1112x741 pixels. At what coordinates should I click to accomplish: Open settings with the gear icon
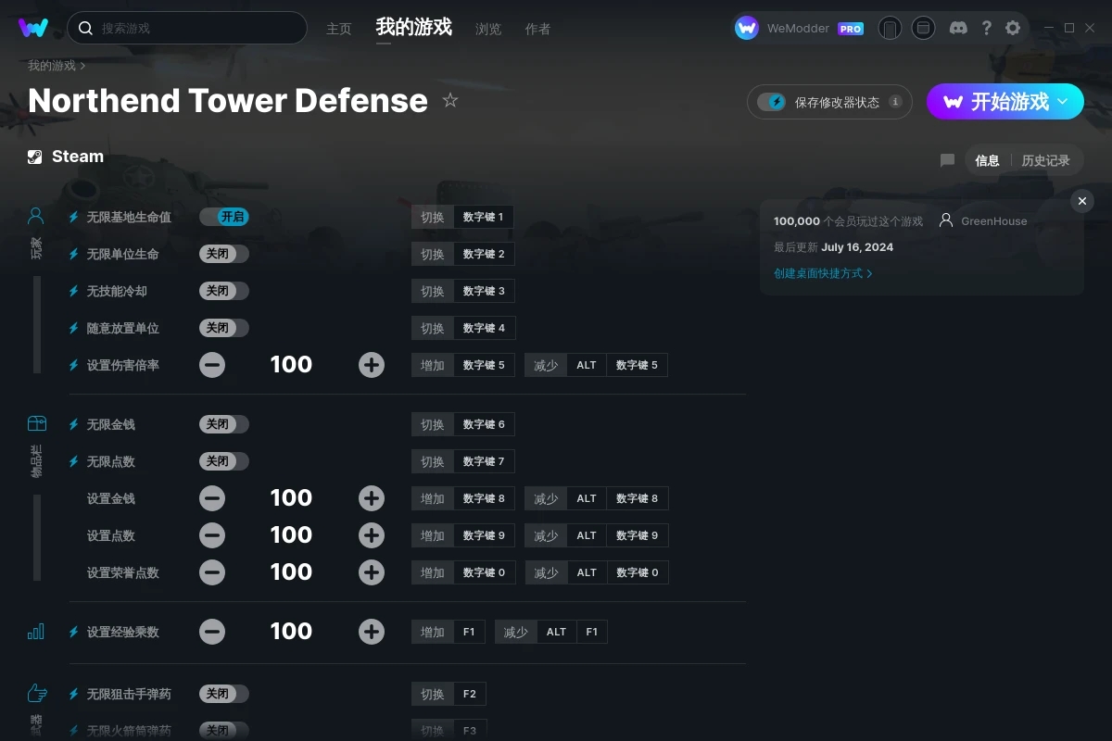click(1013, 28)
